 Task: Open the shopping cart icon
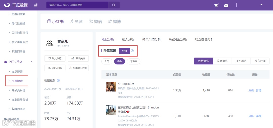pyautogui.click(x=216, y=5)
